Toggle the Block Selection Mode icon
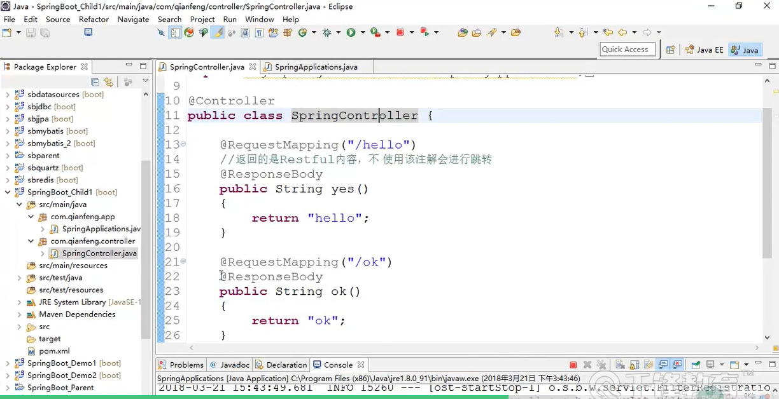 pos(245,32)
